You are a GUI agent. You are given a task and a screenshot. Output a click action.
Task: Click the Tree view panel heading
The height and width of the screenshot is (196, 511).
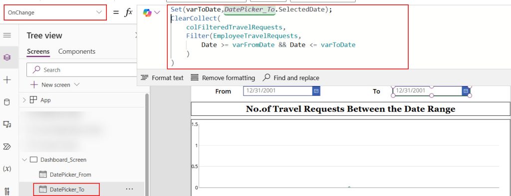44,35
